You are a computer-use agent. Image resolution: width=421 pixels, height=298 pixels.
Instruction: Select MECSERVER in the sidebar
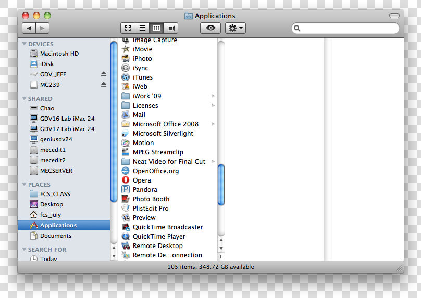click(x=64, y=171)
